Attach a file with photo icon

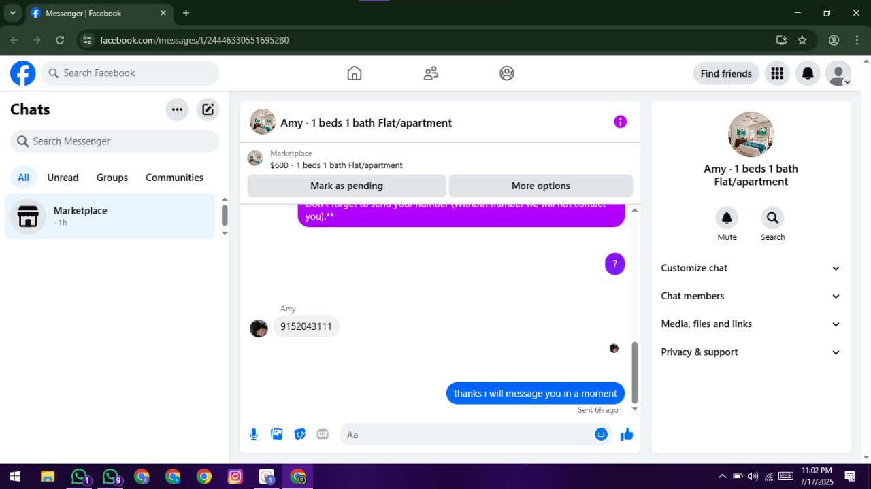pos(277,435)
